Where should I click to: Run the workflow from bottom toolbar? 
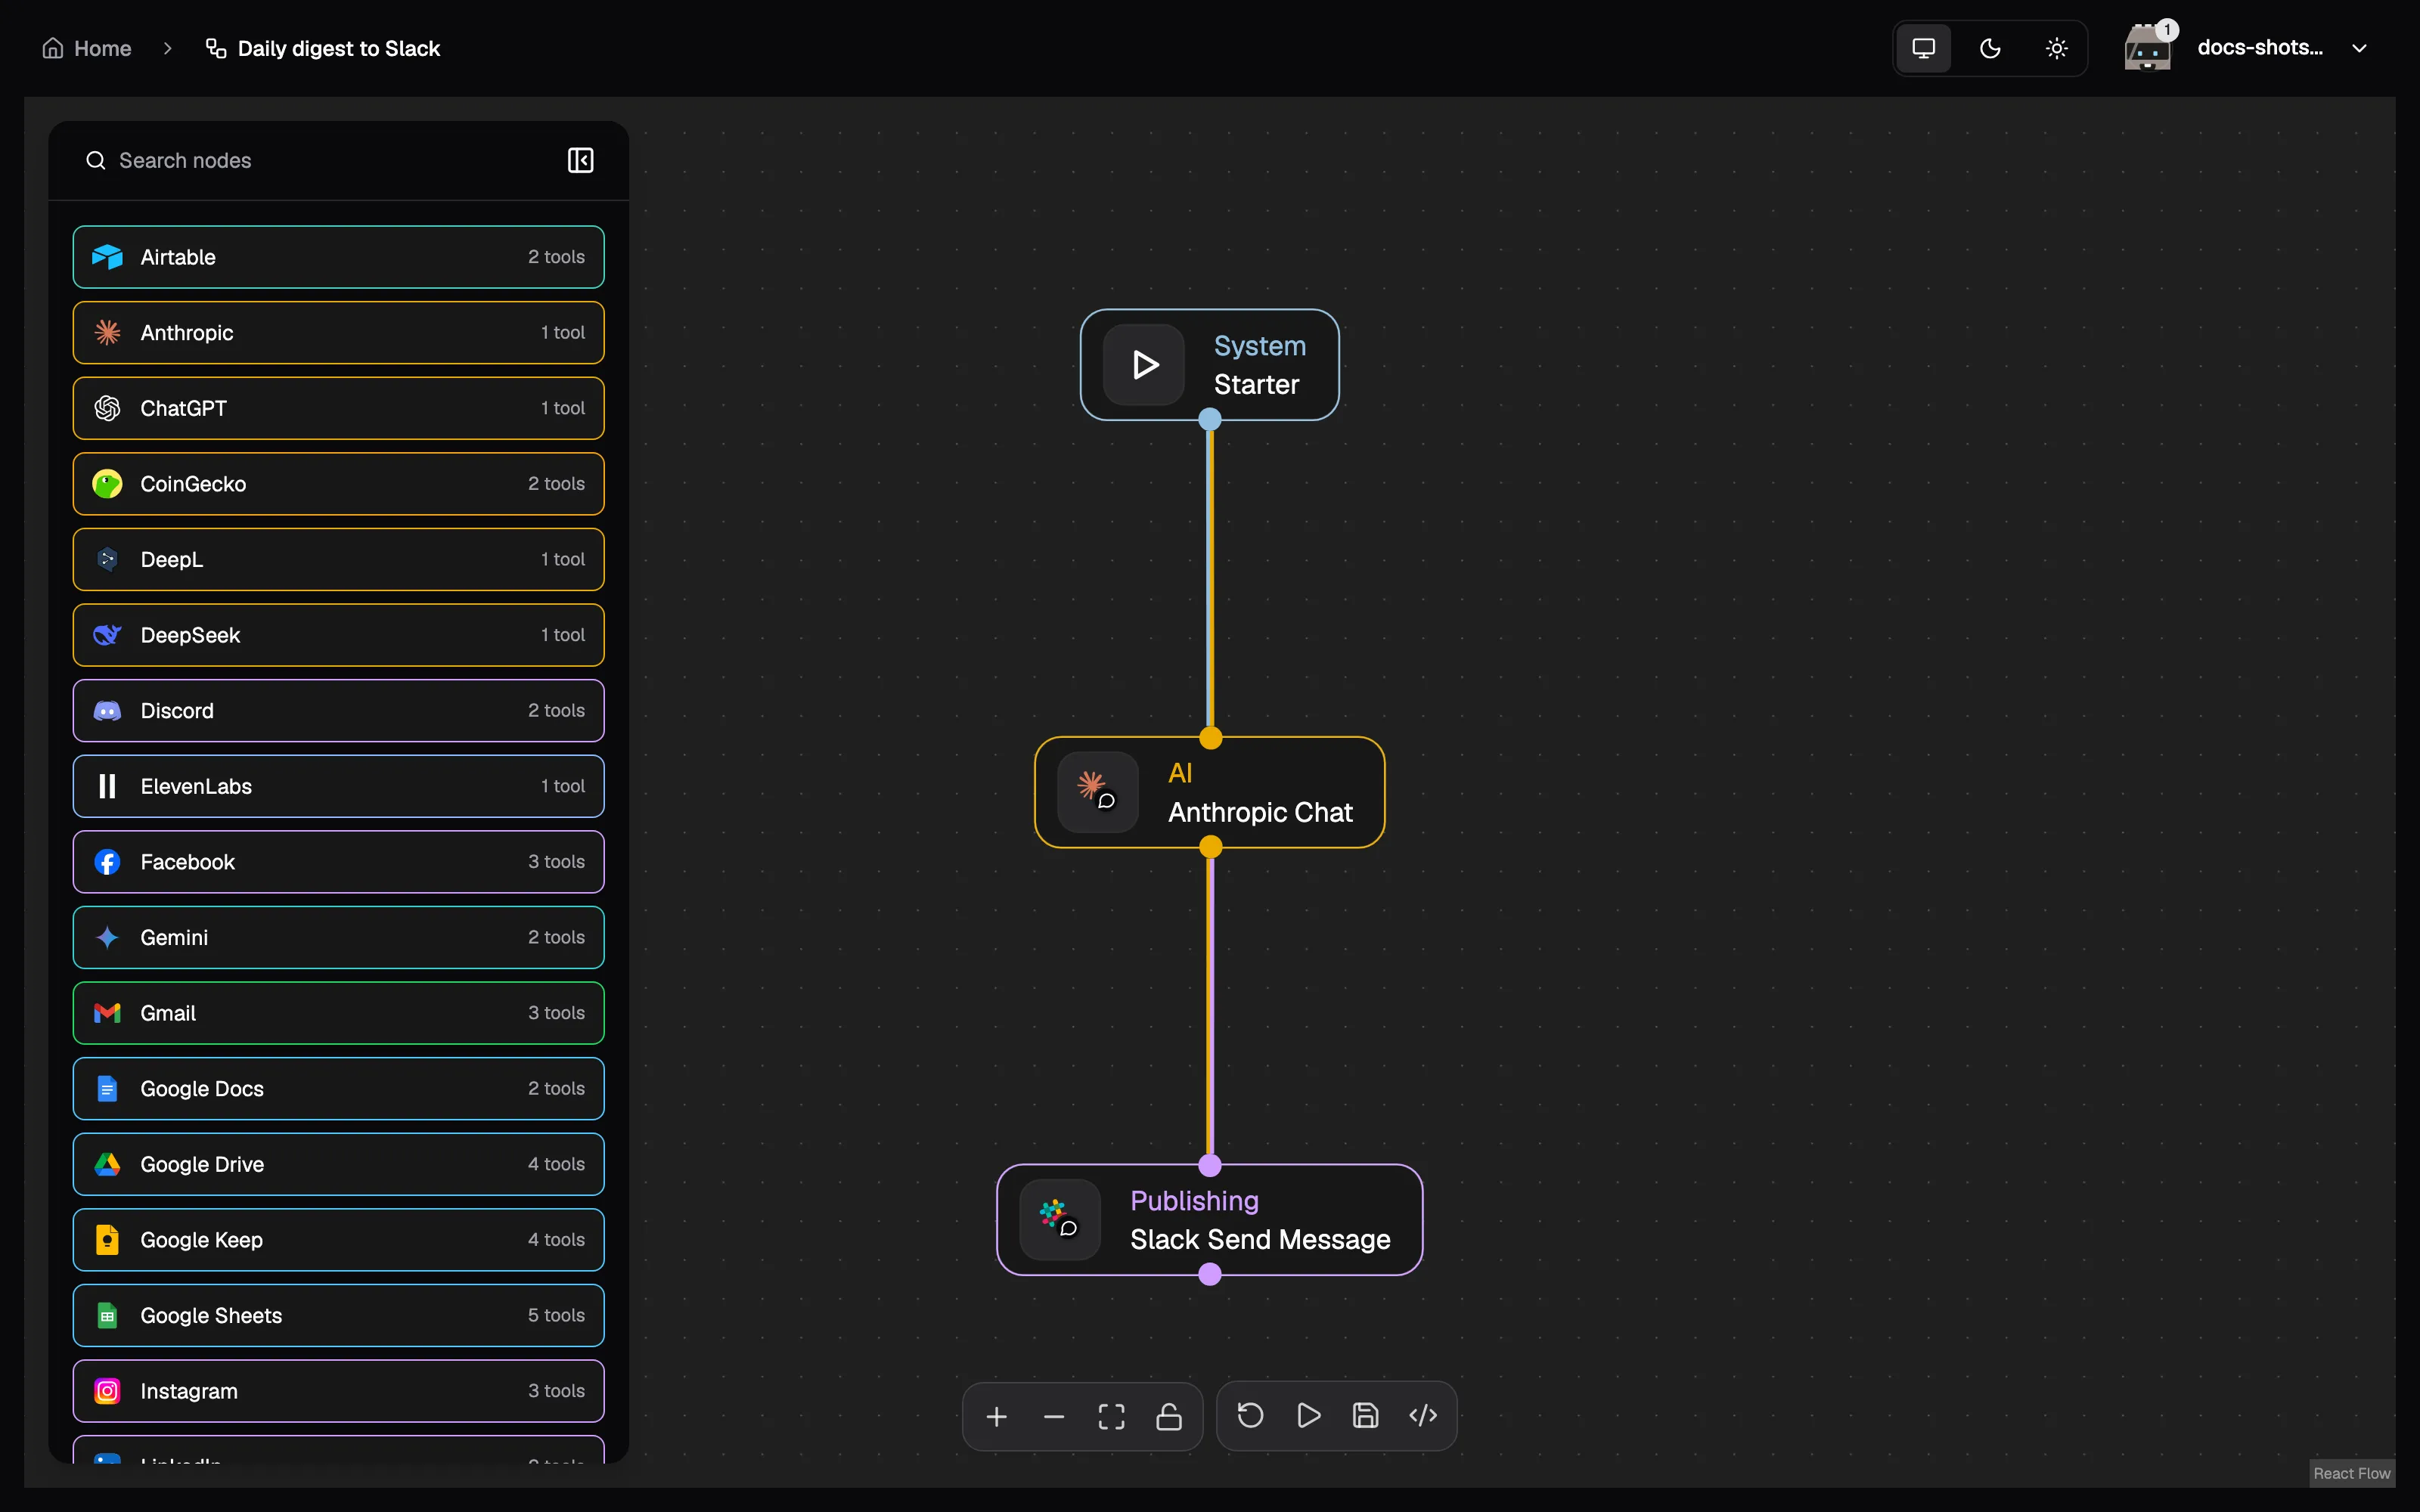point(1308,1415)
